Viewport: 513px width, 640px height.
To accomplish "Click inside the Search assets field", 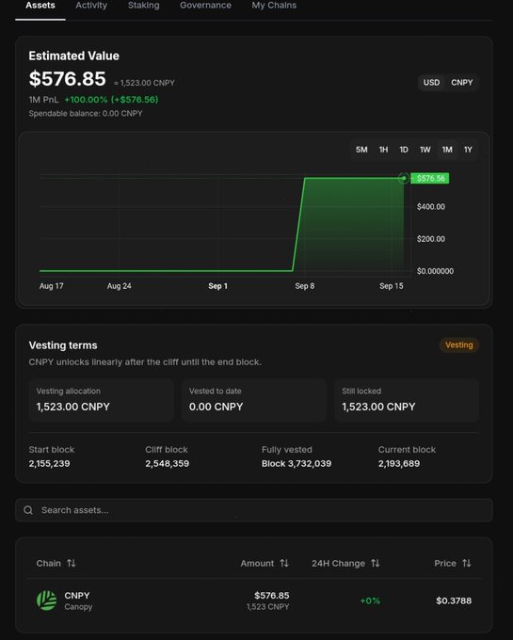I will coord(254,510).
